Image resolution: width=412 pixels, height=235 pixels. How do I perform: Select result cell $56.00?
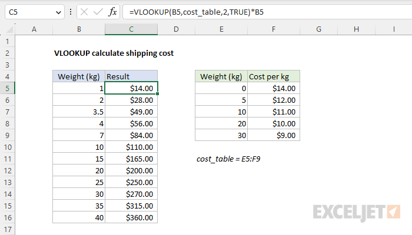131,123
